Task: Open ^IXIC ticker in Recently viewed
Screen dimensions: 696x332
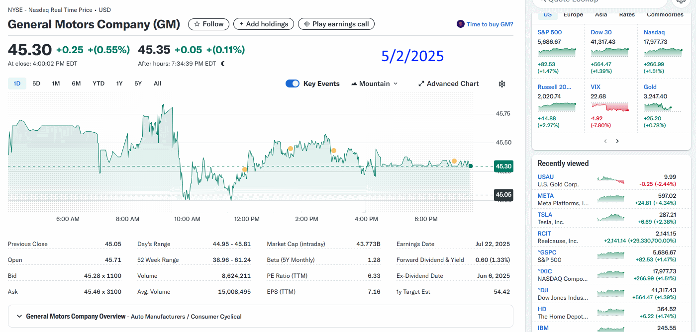Action: 545,271
